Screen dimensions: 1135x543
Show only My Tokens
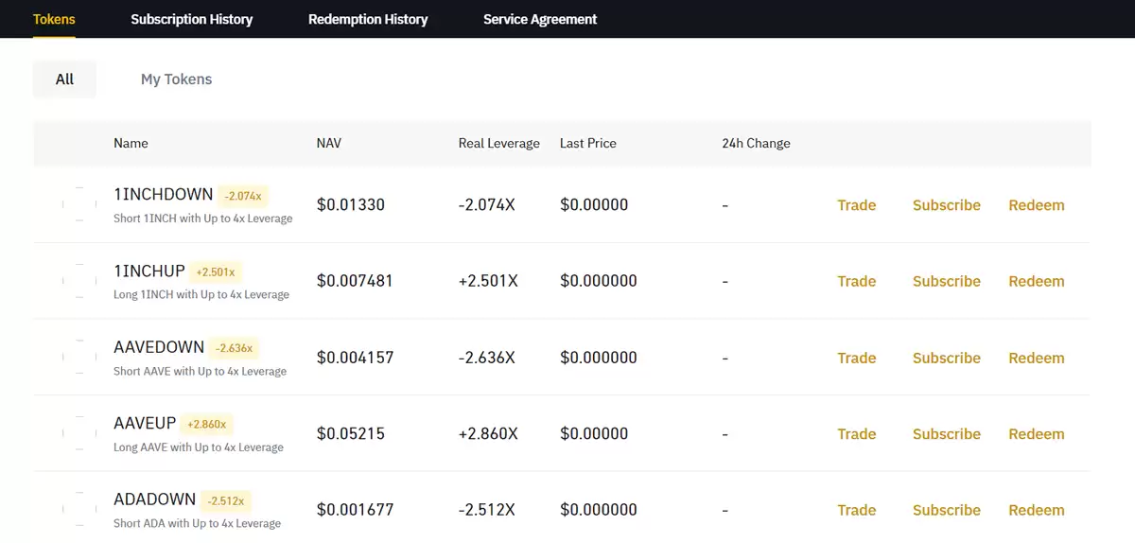tap(176, 79)
